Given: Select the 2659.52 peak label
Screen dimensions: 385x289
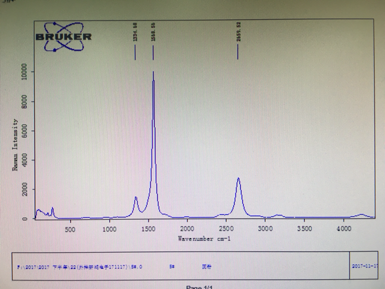Looking at the screenshot, I should (238, 32).
